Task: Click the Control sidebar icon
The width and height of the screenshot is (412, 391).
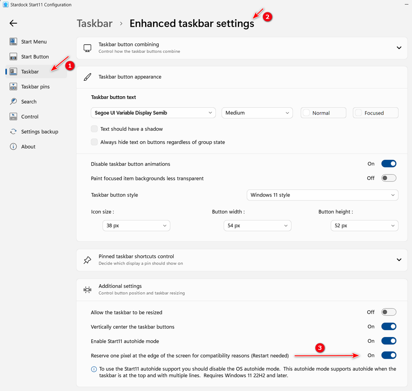Action: [13, 117]
